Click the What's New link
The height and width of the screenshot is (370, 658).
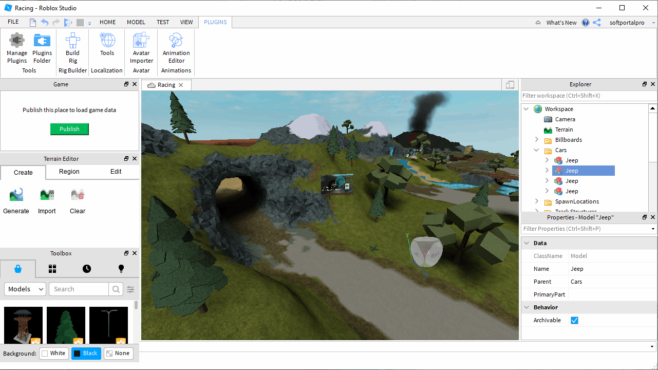pyautogui.click(x=561, y=23)
